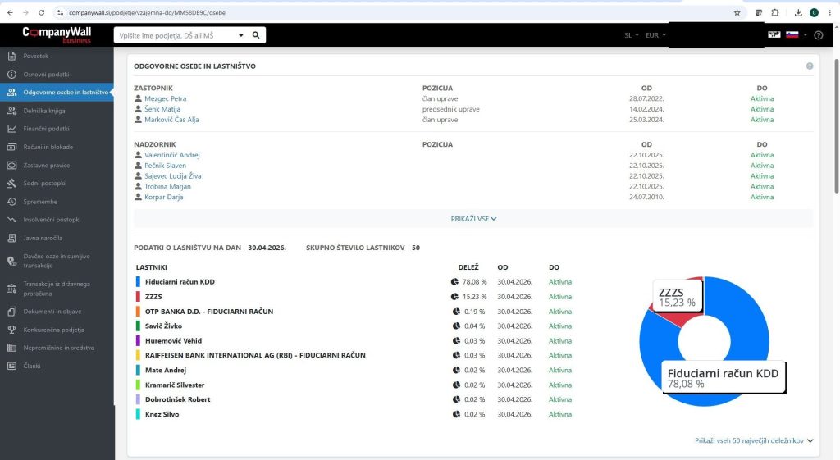840x460 pixels.
Task: Click the Sodni postopki gavel icon
Action: point(11,183)
